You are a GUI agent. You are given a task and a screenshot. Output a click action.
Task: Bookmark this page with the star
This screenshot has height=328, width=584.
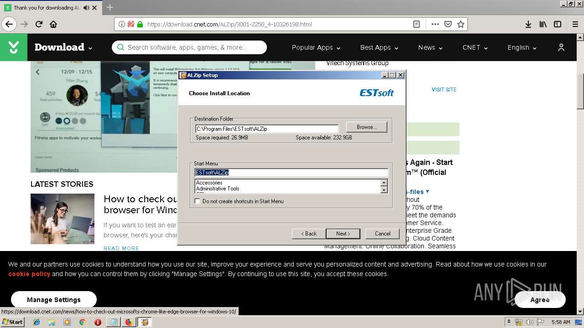pos(461,24)
